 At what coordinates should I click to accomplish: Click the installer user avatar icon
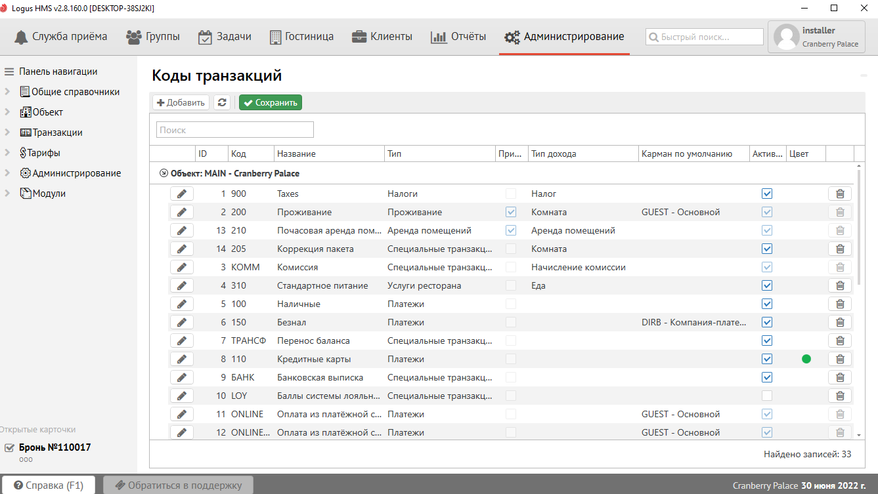point(786,37)
